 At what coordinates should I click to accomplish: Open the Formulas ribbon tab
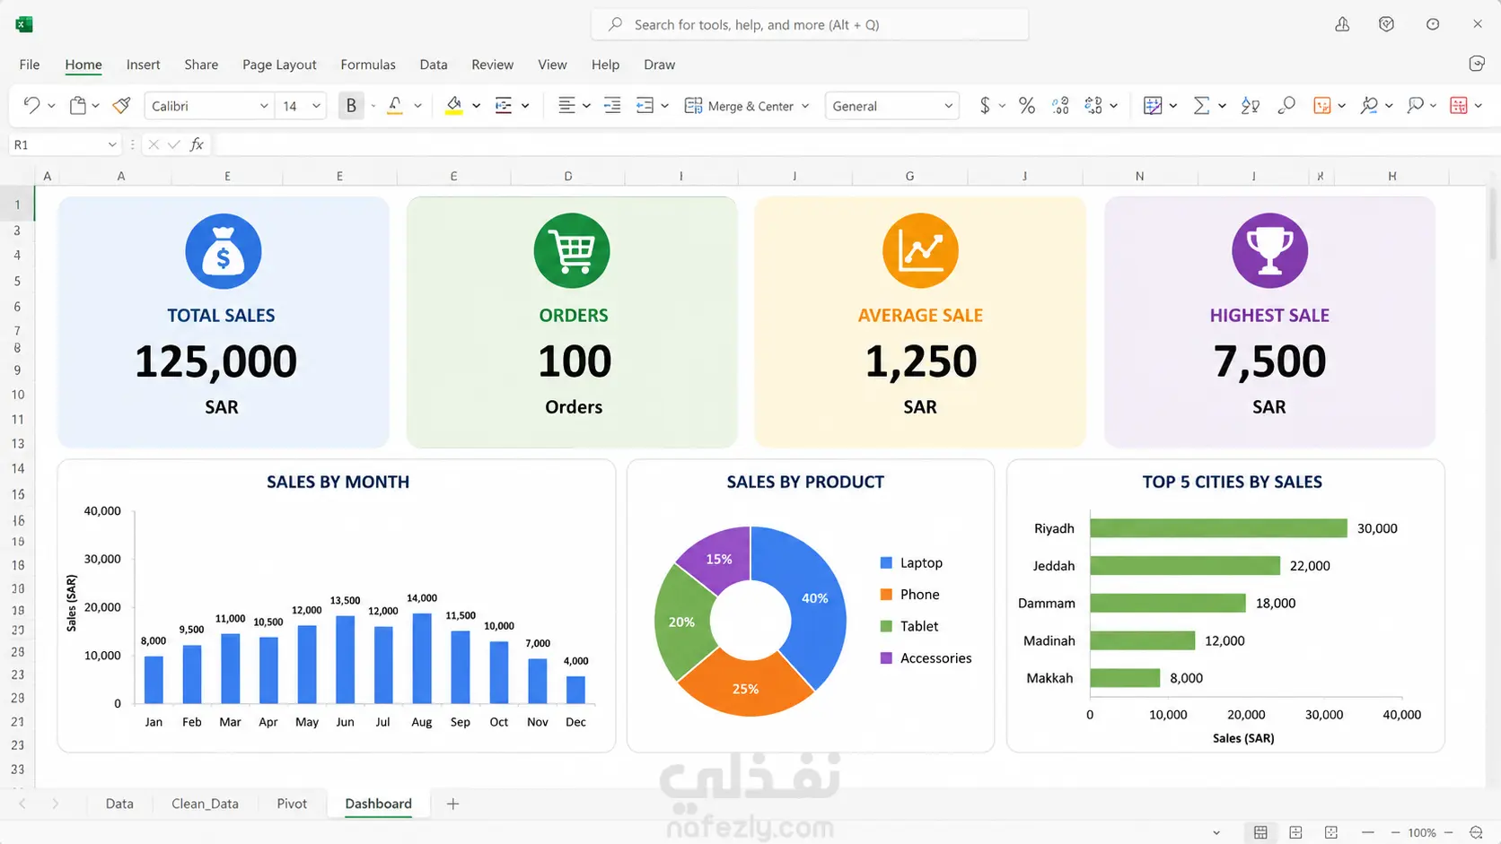tap(368, 65)
